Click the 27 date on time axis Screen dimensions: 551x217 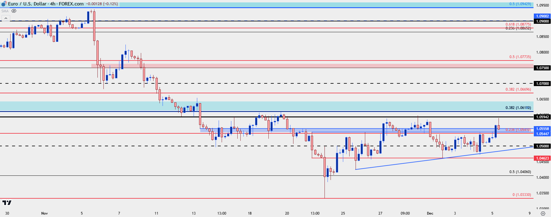point(380,213)
